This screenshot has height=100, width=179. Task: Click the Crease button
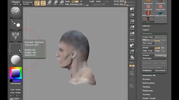(x=148, y=55)
